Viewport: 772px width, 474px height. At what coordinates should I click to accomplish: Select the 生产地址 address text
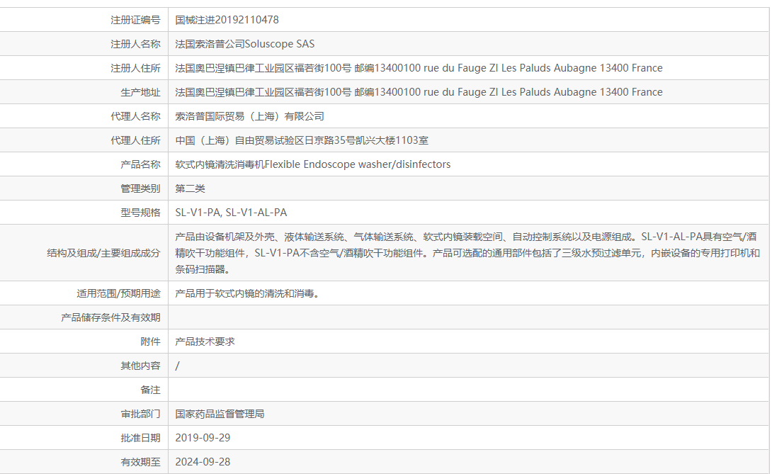(x=418, y=91)
